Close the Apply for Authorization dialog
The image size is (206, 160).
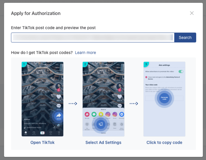click(x=192, y=13)
